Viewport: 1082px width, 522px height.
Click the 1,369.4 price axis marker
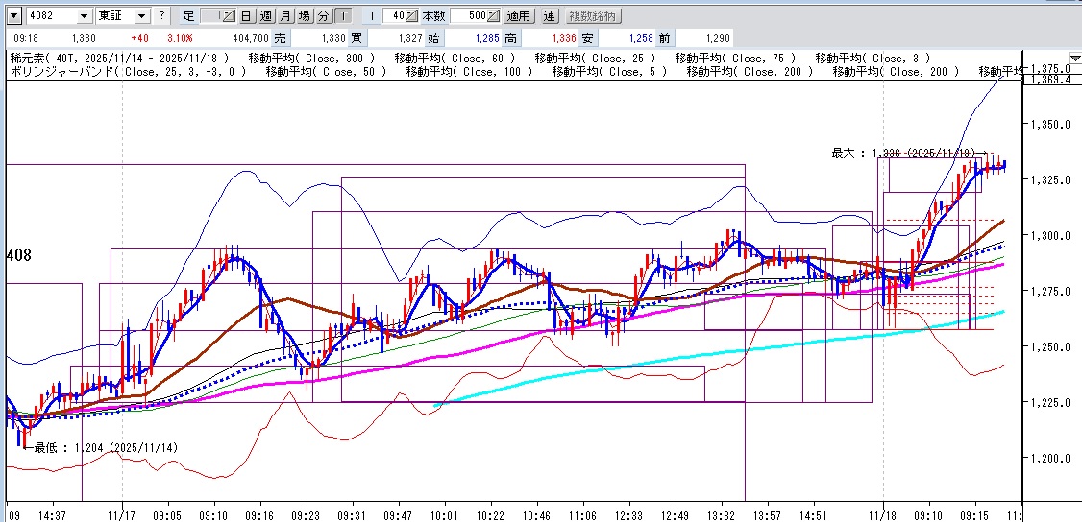coord(1051,80)
